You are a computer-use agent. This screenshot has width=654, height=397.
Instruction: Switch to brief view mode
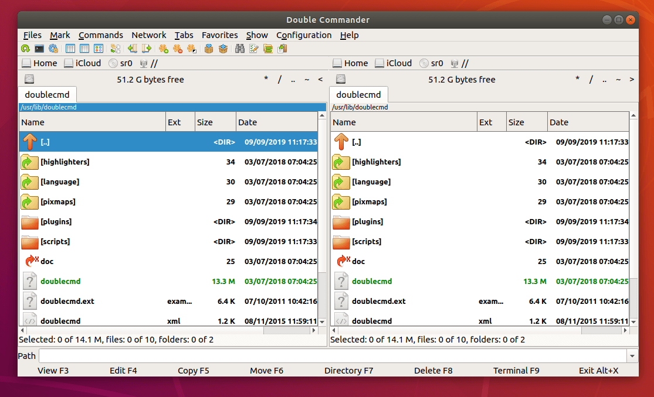(70, 49)
